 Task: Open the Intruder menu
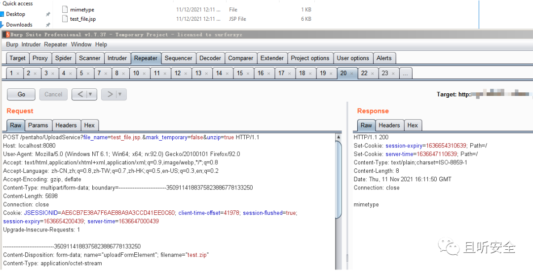coord(31,44)
